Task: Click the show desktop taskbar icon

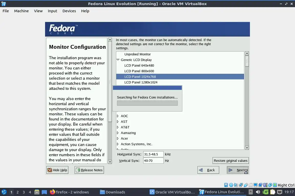Action: [x=44, y=192]
